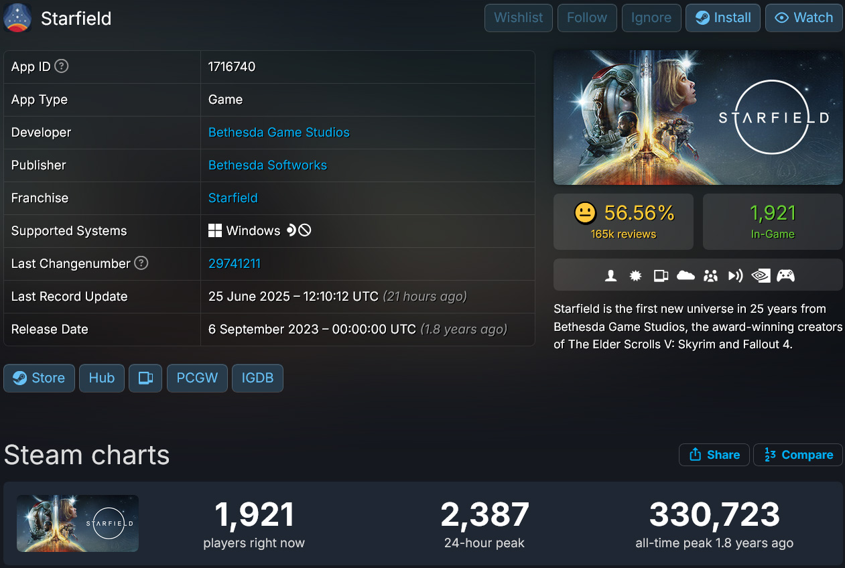Screen dimensions: 845x568
Task: Click the unsupported circle-slash icon beside Steam Deck
Action: pos(305,230)
